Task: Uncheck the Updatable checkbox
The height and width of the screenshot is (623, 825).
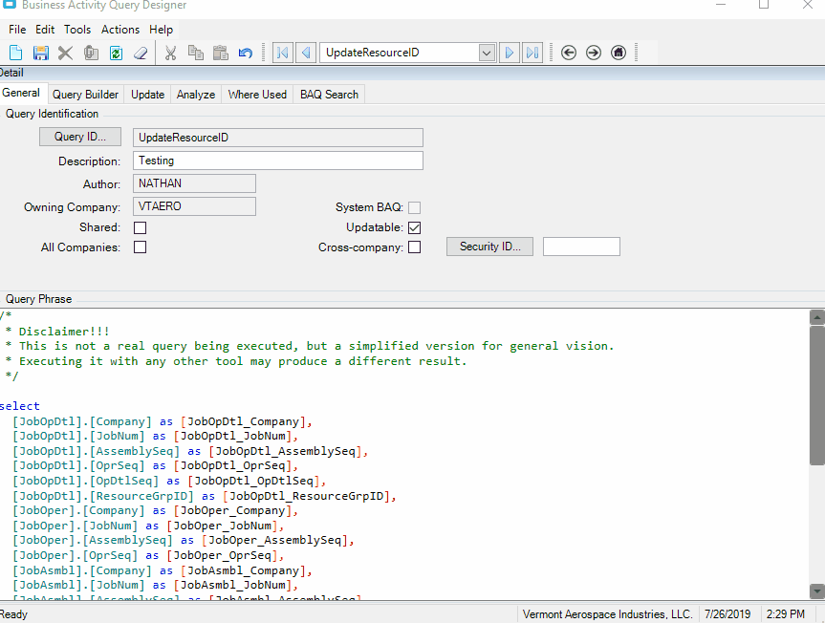Action: tap(415, 228)
